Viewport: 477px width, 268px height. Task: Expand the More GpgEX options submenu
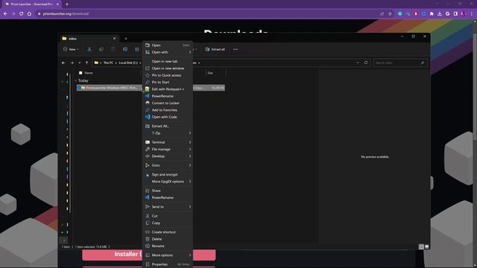190,182
